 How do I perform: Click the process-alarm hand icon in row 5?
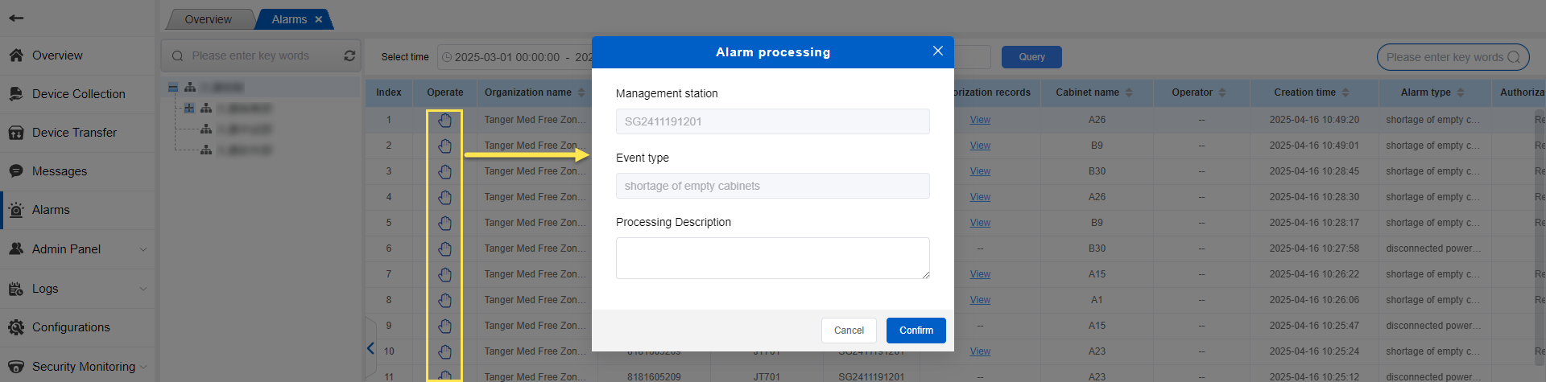(444, 224)
